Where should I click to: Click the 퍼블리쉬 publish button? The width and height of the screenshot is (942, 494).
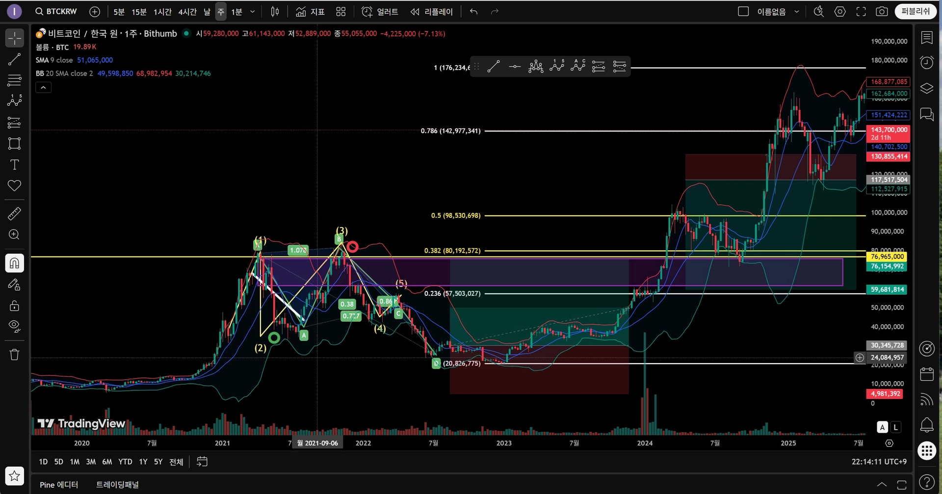pos(916,11)
